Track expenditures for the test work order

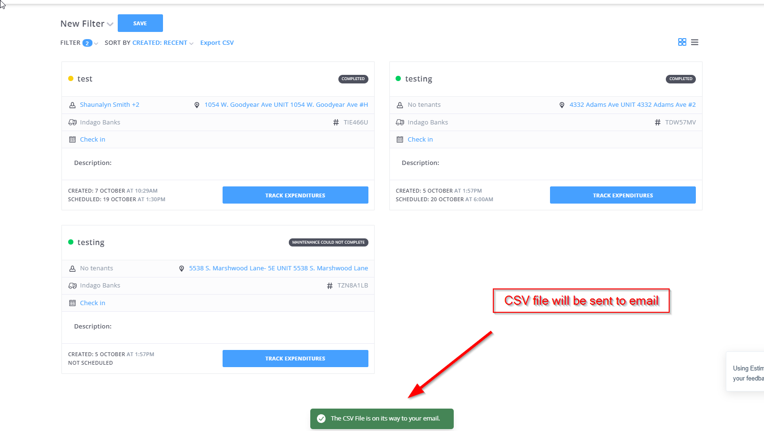pyautogui.click(x=295, y=195)
